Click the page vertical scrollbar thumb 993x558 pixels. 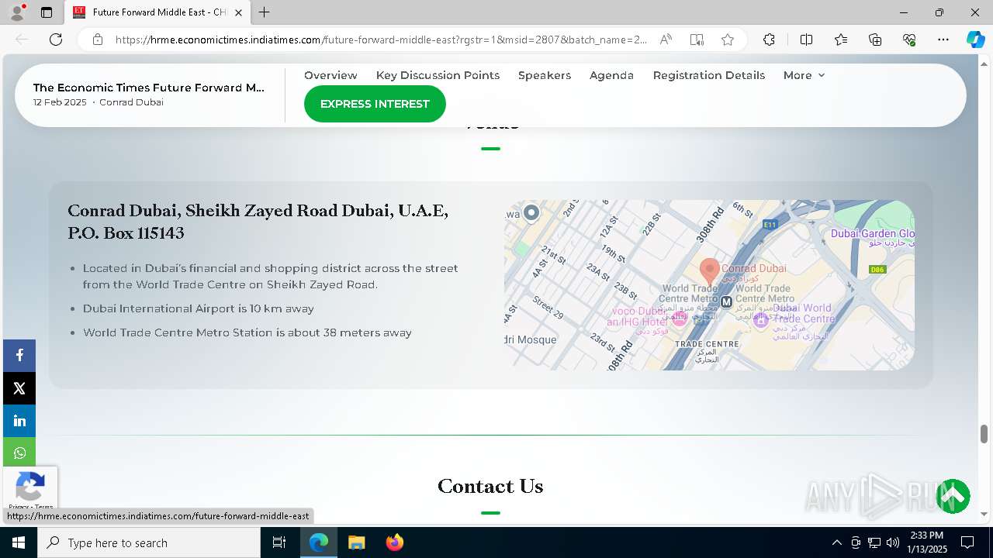click(x=984, y=433)
